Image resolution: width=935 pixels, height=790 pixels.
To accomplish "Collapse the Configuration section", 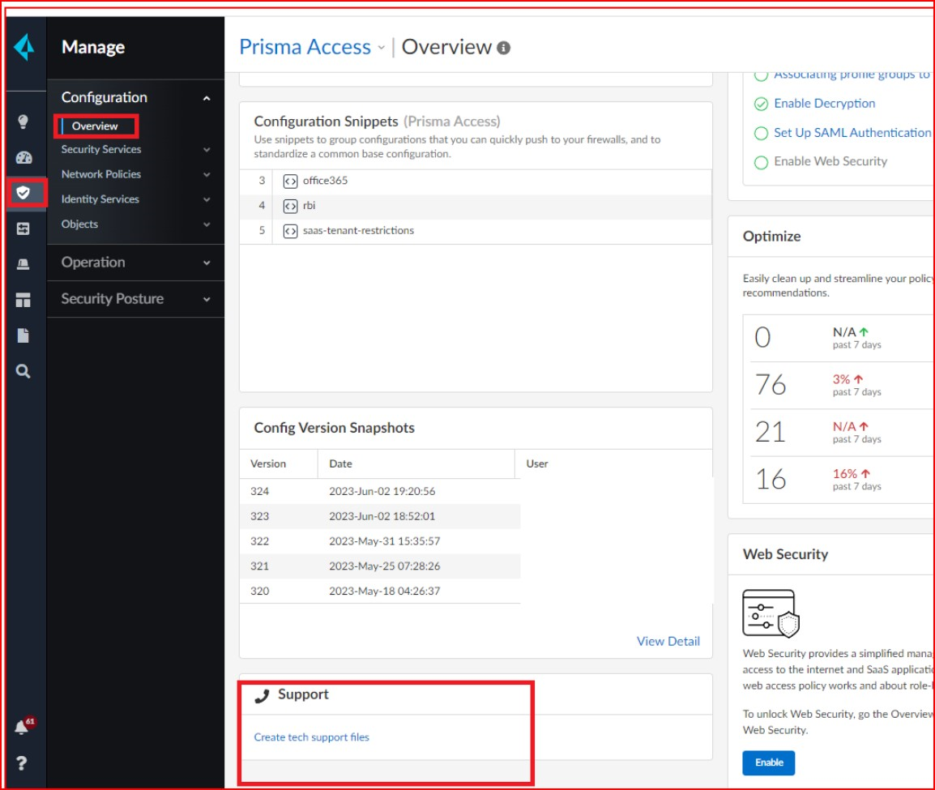I will [207, 98].
